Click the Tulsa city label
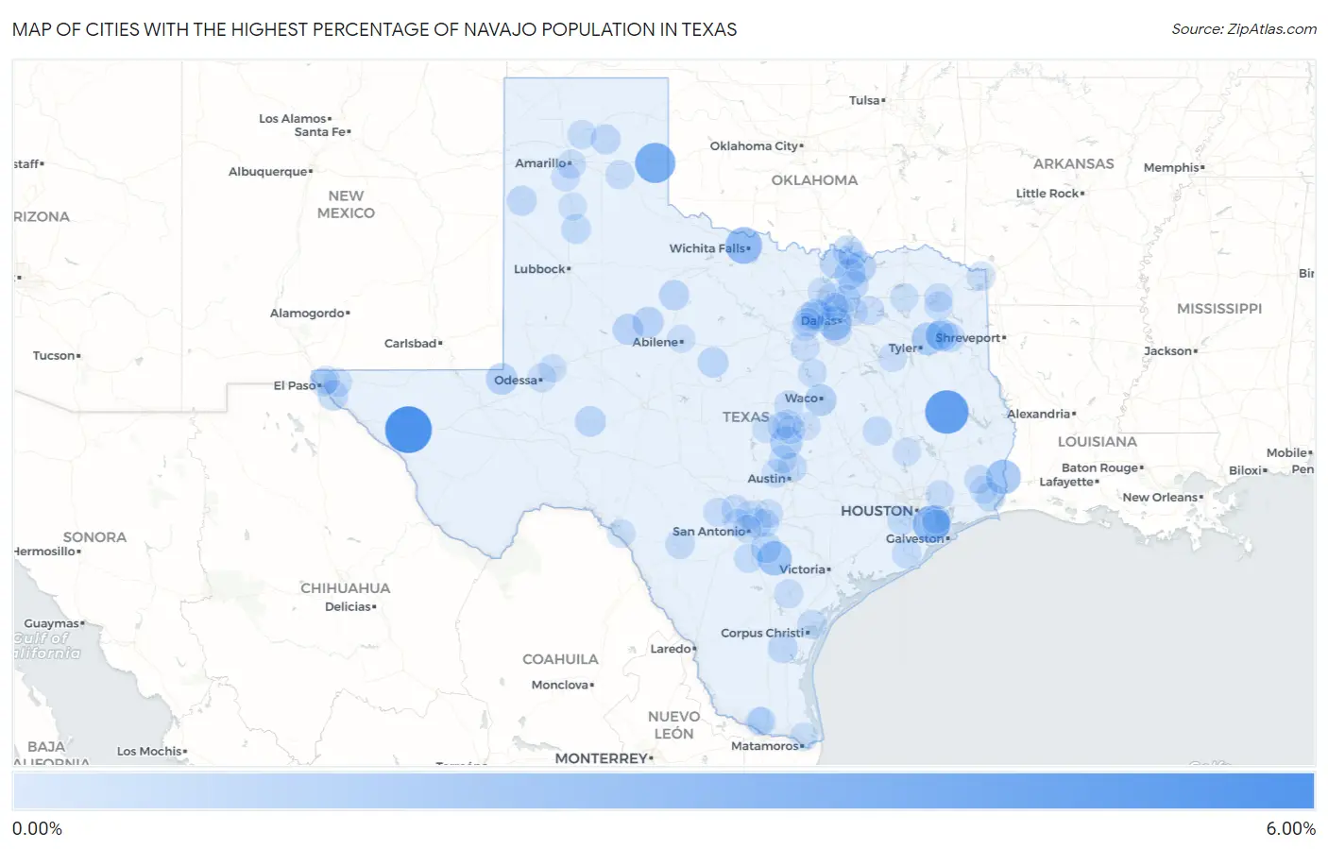 click(866, 100)
